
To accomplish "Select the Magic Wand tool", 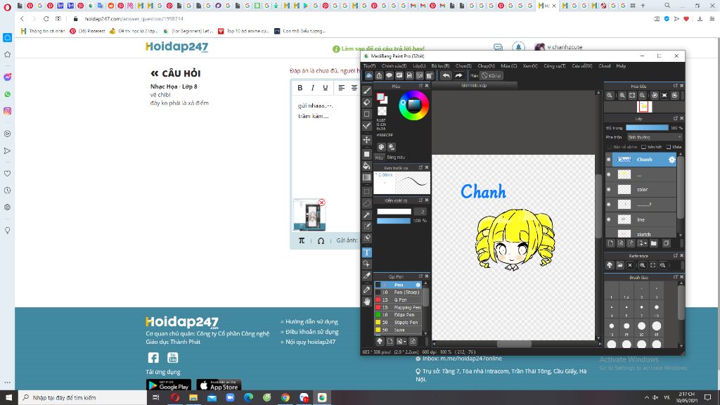I will (367, 214).
